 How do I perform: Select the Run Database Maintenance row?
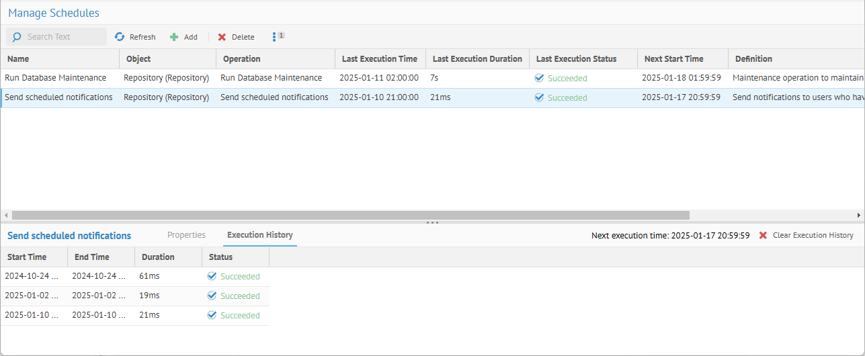pos(56,78)
